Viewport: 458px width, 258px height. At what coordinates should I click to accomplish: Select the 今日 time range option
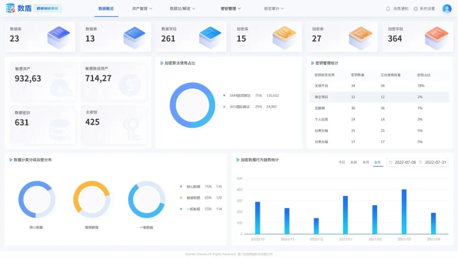(x=342, y=163)
